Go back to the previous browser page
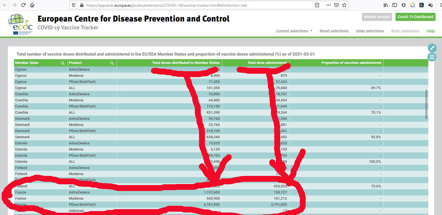This screenshot has height=215, width=442. point(5,5)
